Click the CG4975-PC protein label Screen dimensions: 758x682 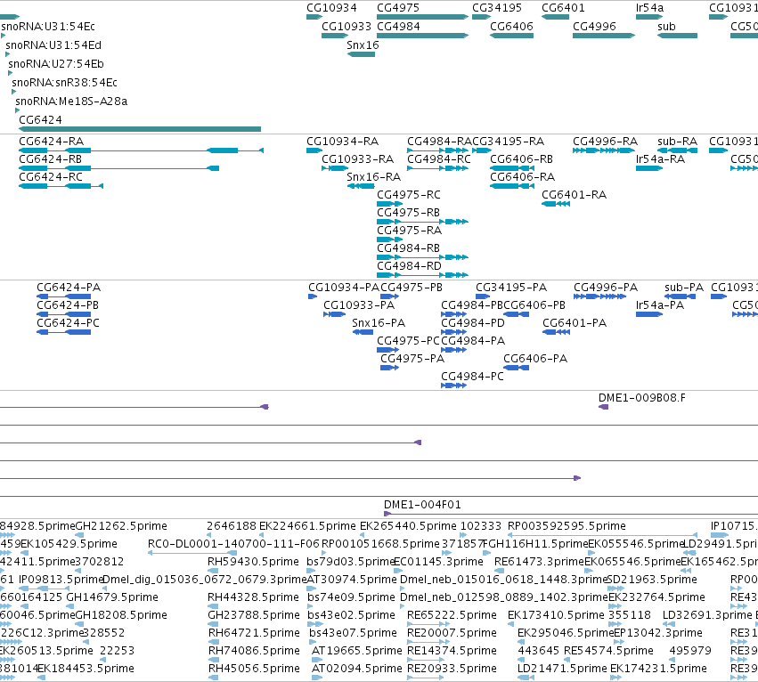pos(408,341)
